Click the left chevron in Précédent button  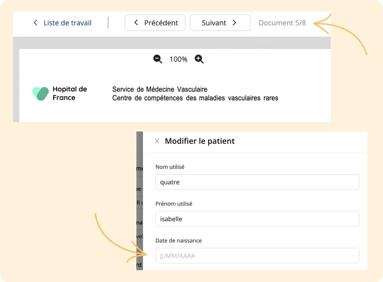[136, 23]
